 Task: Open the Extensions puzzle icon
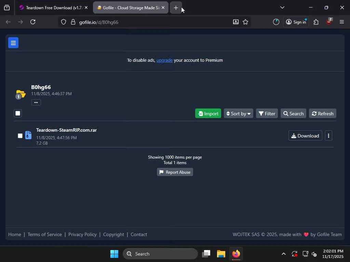[316, 22]
